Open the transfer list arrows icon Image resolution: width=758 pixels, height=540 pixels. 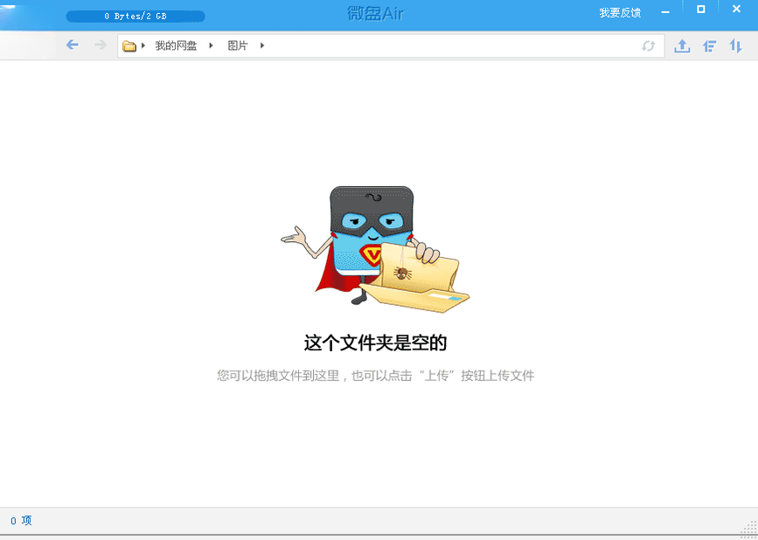[x=736, y=46]
